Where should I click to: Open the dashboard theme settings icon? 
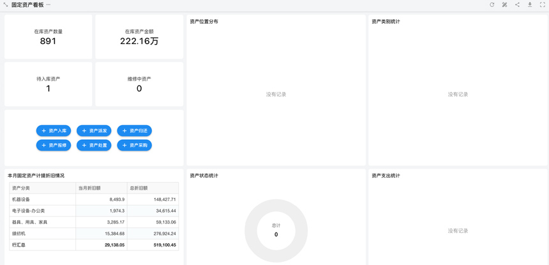pyautogui.click(x=504, y=5)
